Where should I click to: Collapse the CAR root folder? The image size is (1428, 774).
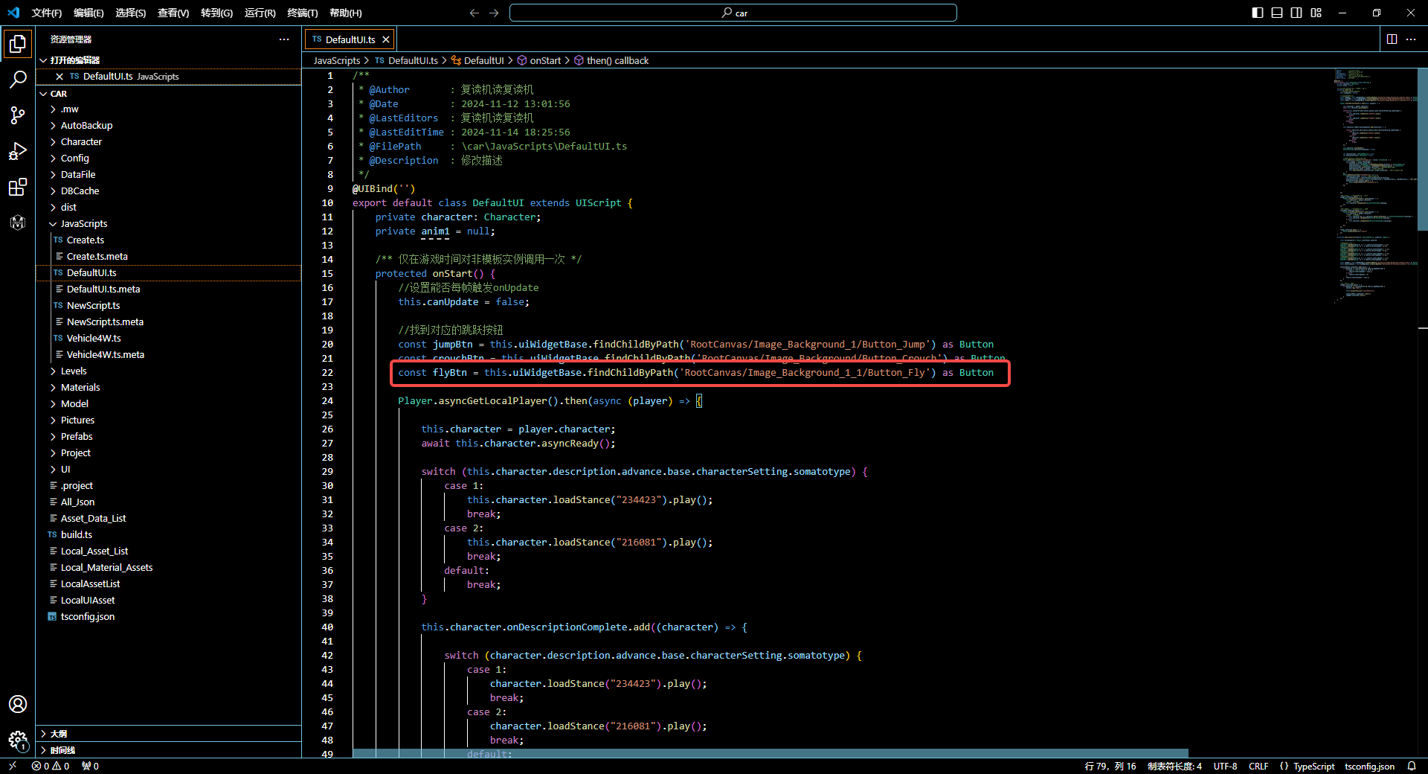coord(169,94)
